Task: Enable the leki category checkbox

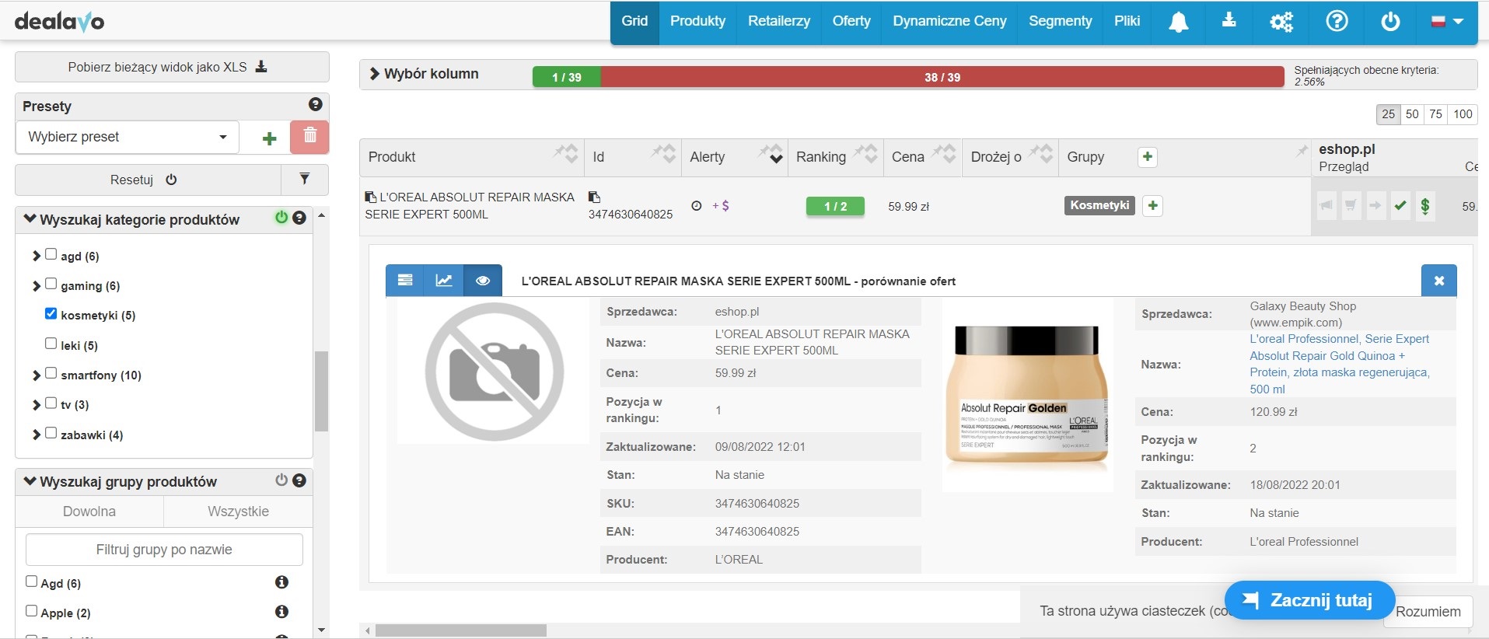Action: [51, 344]
